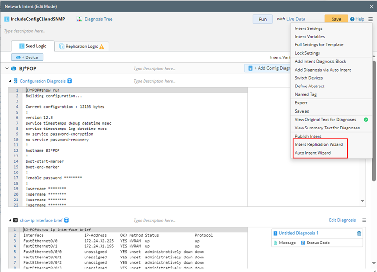377x272 pixels.
Task: Open show ip interface brief title link
Action: click(x=41, y=220)
